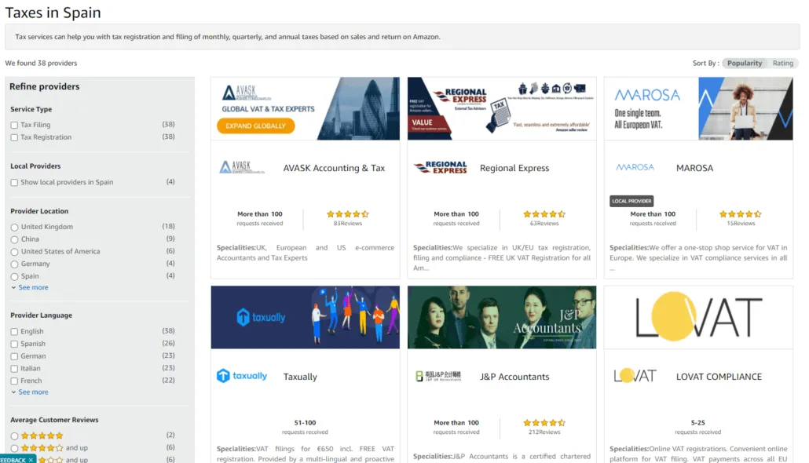Image resolution: width=809 pixels, height=463 pixels.
Task: Close the Feedback tab with X
Action: point(31,460)
